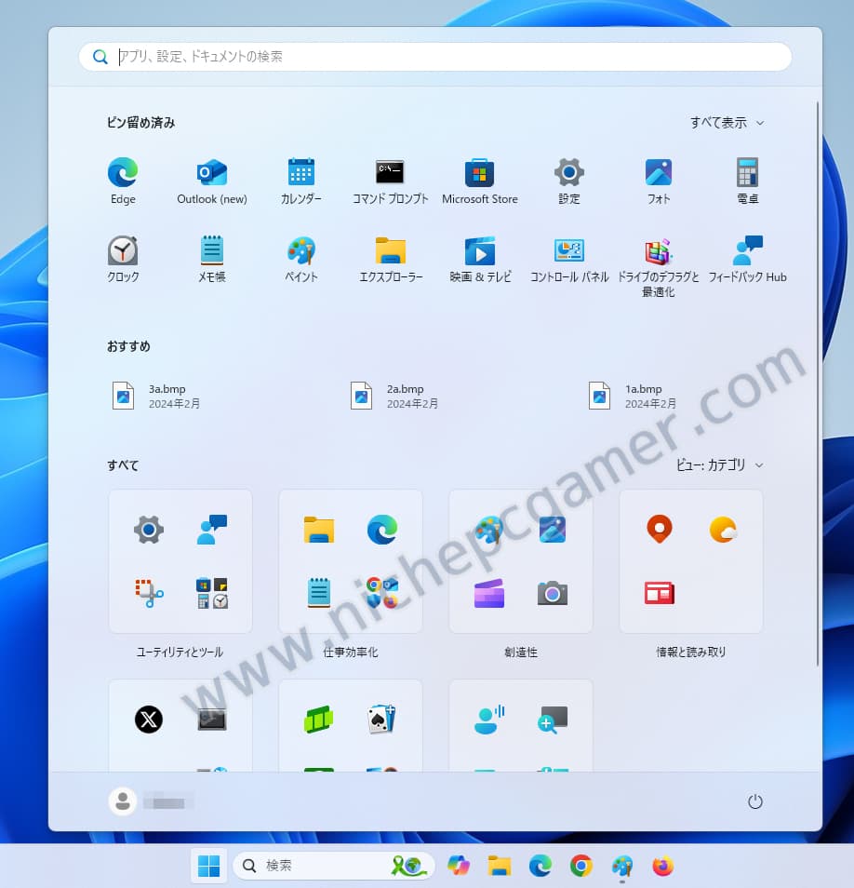
Task: Click the power button in Start menu
Action: click(755, 801)
